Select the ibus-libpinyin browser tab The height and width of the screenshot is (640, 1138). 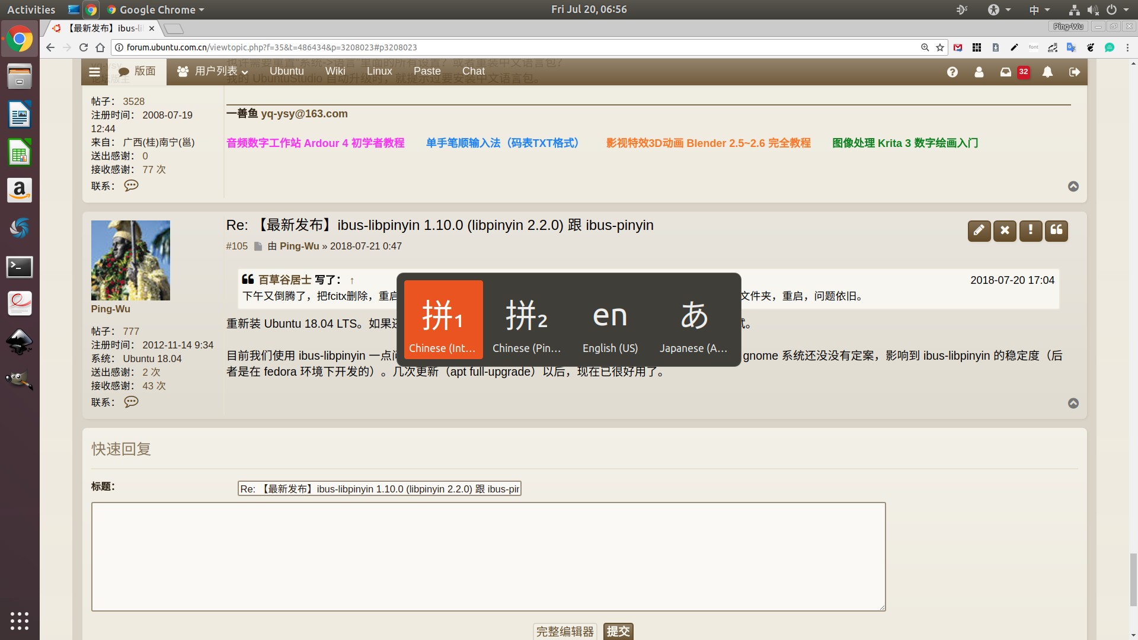102,28
